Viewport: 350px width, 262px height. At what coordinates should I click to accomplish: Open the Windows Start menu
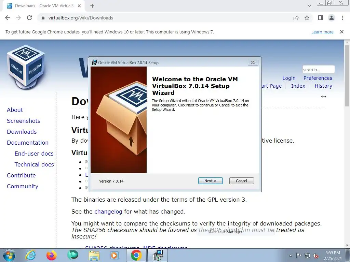(x=9, y=255)
